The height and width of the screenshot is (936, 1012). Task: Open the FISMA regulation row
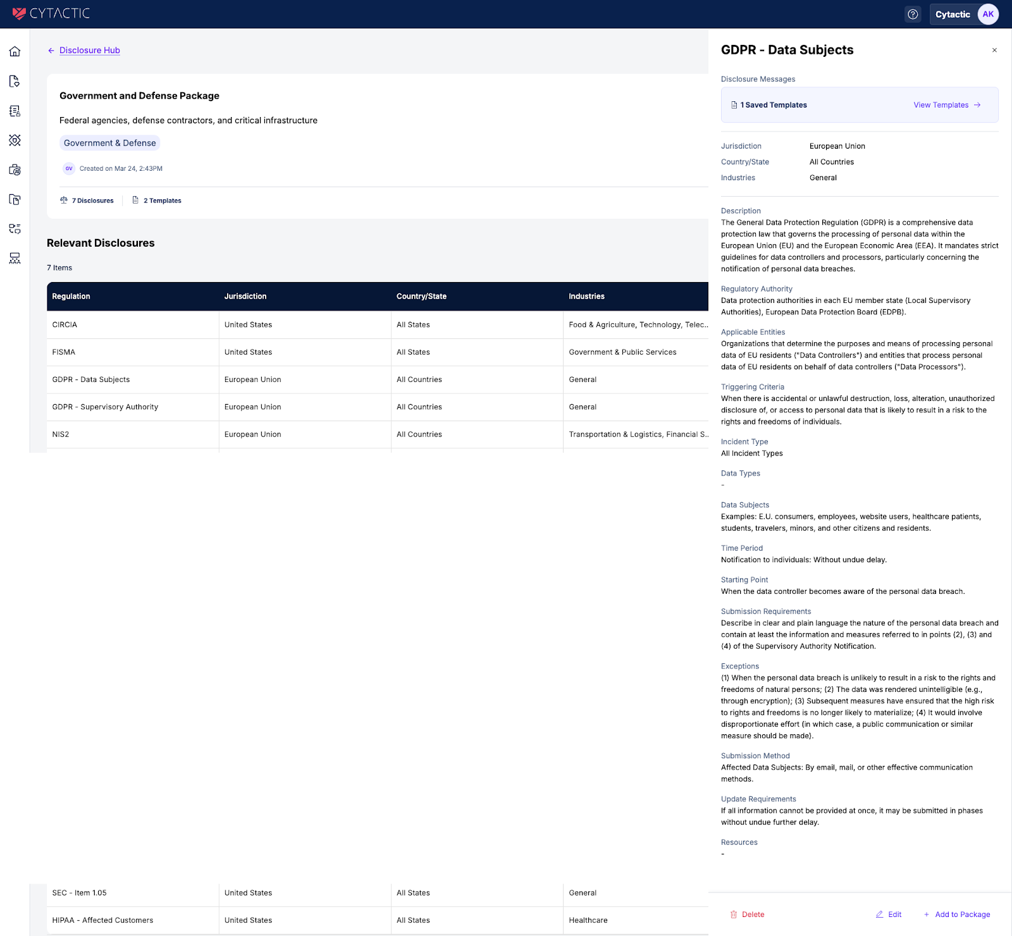point(378,352)
